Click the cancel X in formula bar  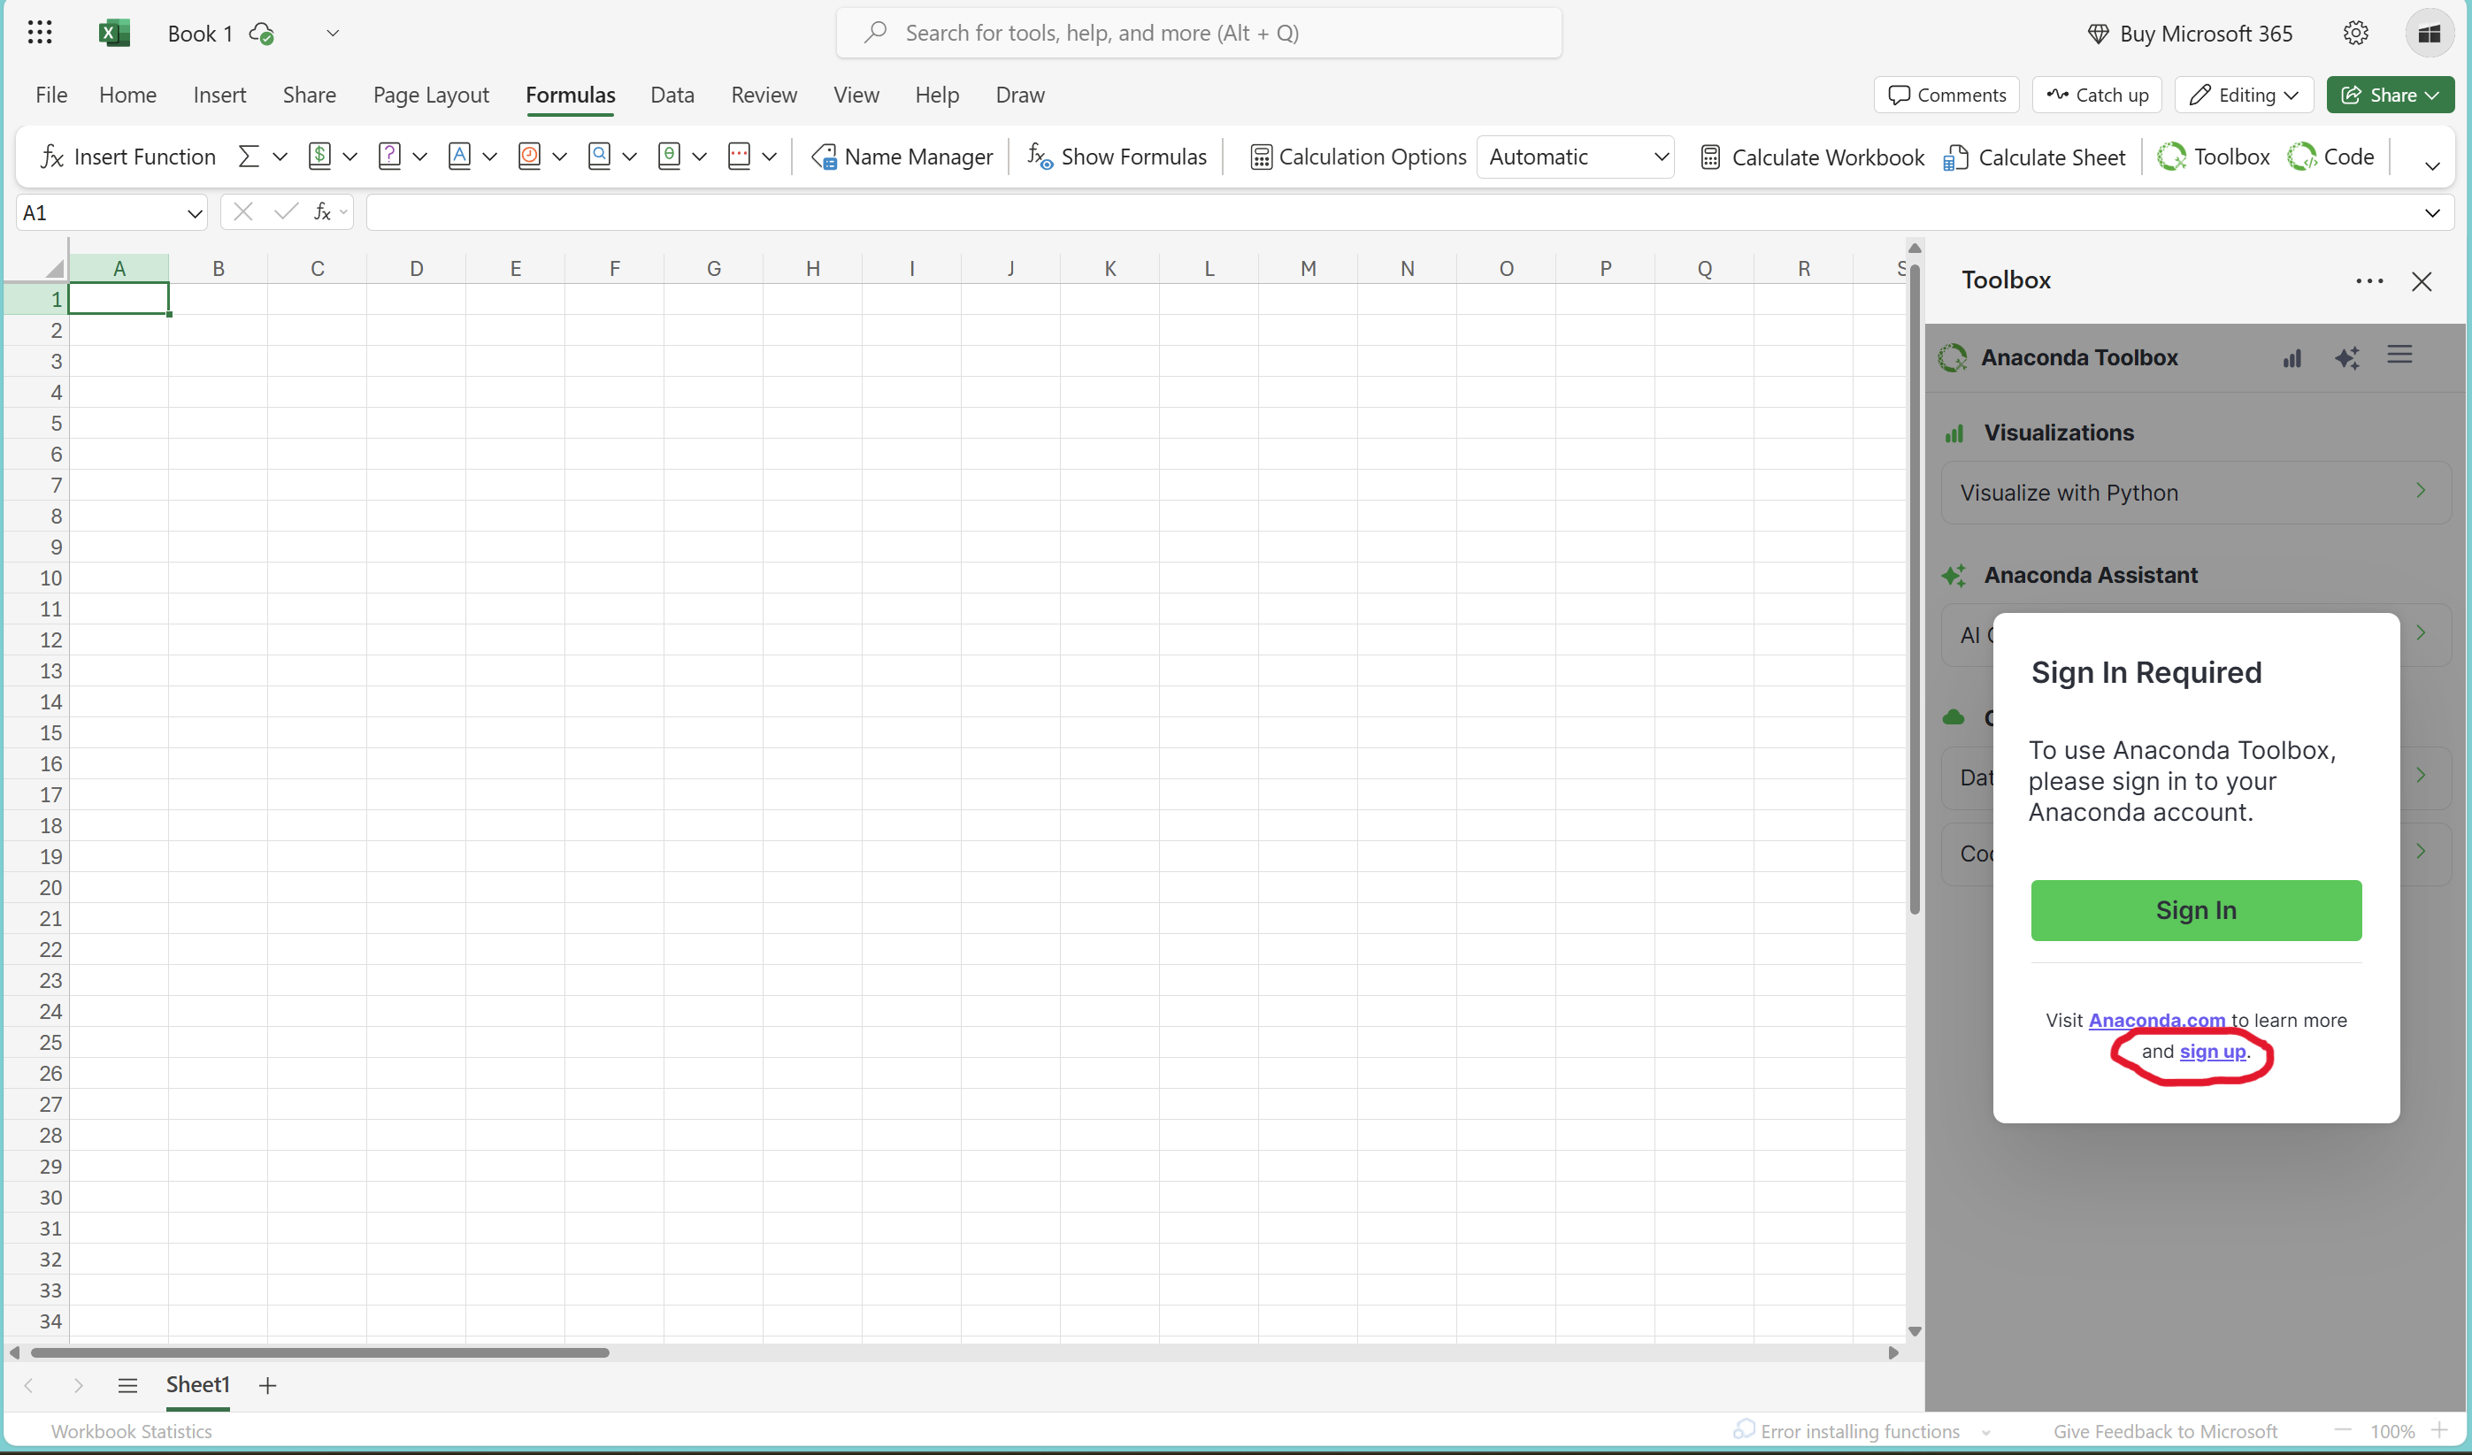(243, 211)
